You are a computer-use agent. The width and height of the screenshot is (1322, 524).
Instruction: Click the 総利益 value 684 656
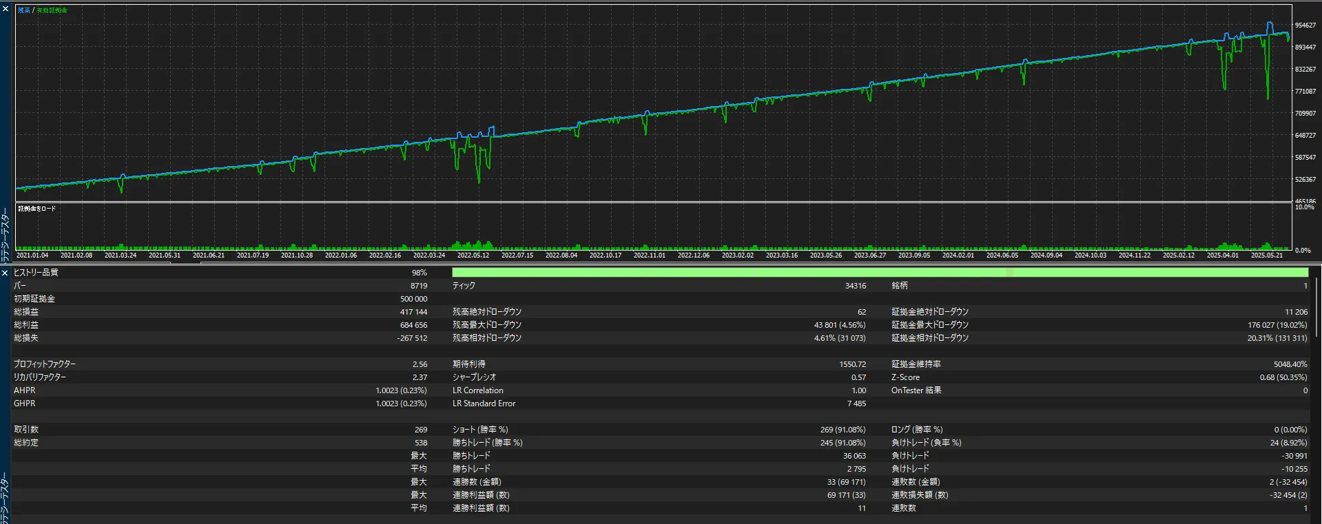point(414,325)
